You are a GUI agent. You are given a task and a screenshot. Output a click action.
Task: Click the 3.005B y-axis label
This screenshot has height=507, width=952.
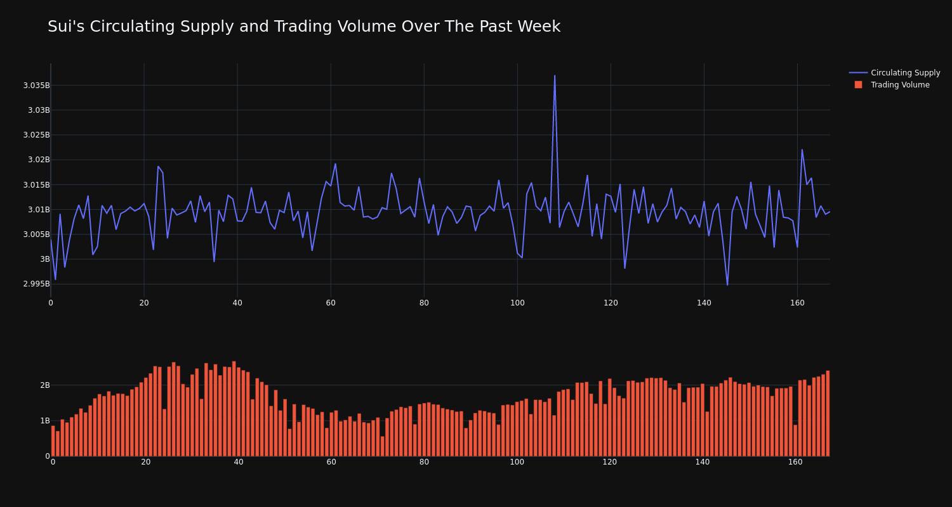36,234
